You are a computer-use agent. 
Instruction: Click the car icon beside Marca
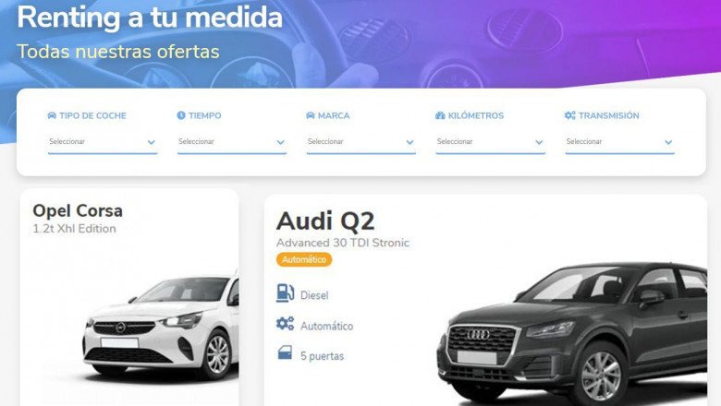(311, 115)
